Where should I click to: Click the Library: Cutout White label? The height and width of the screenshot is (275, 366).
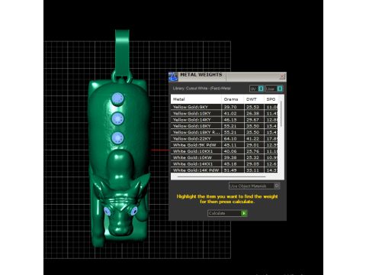202,89
